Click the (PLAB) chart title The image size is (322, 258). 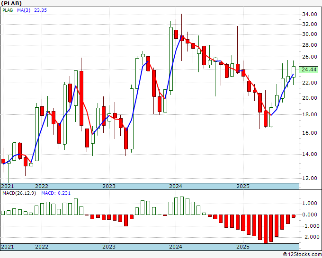pyautogui.click(x=11, y=3)
